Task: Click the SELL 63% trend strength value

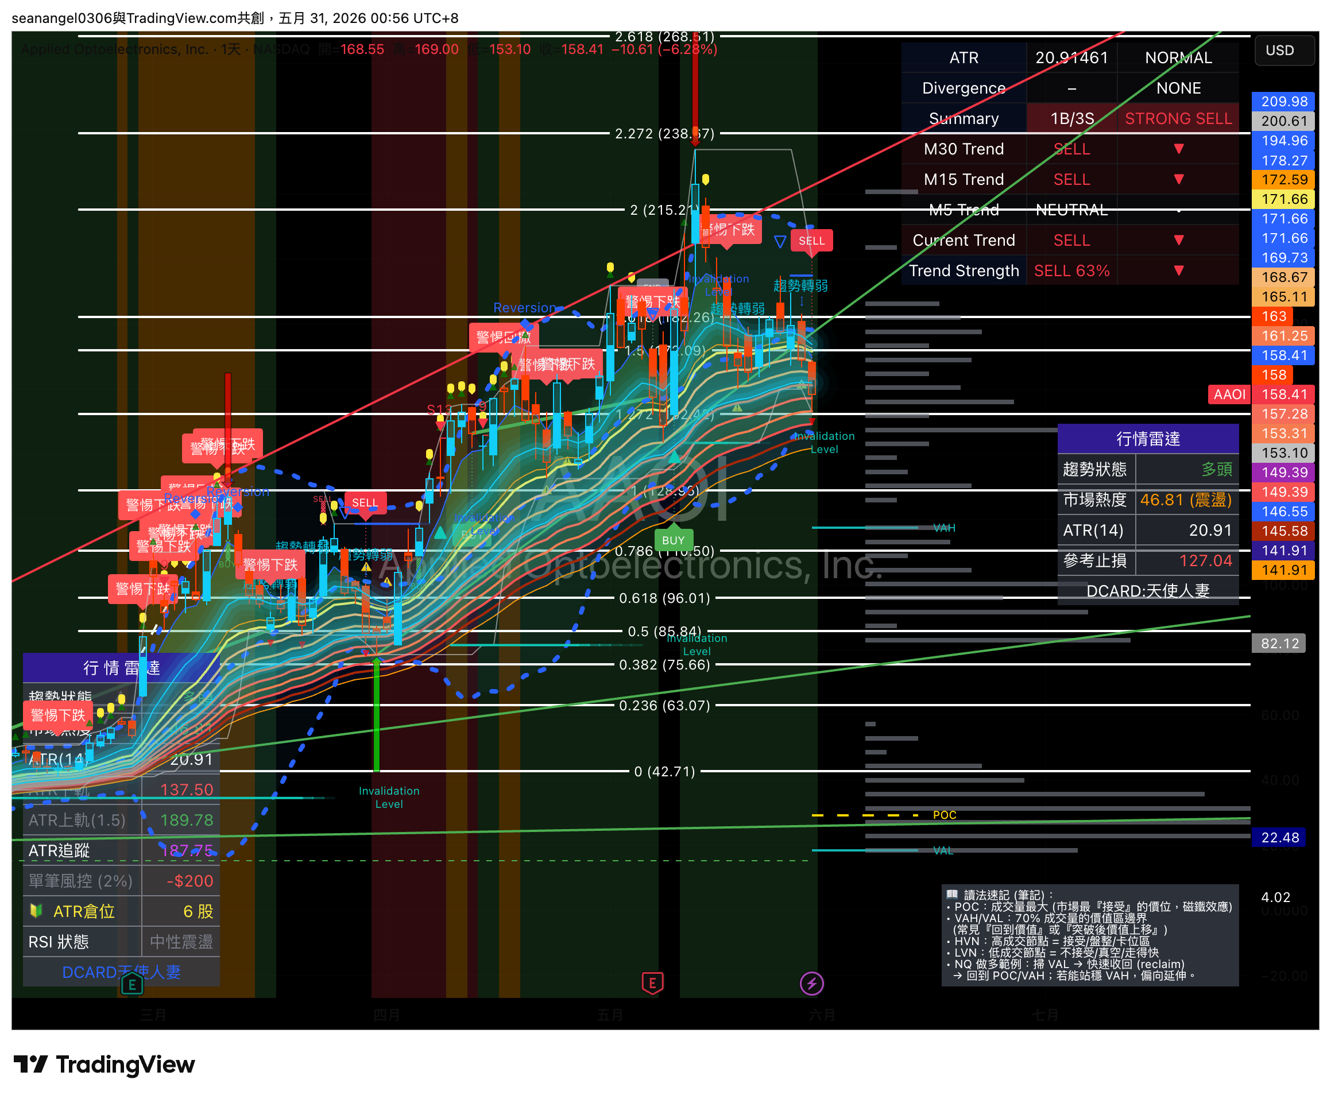Action: pos(1071,270)
